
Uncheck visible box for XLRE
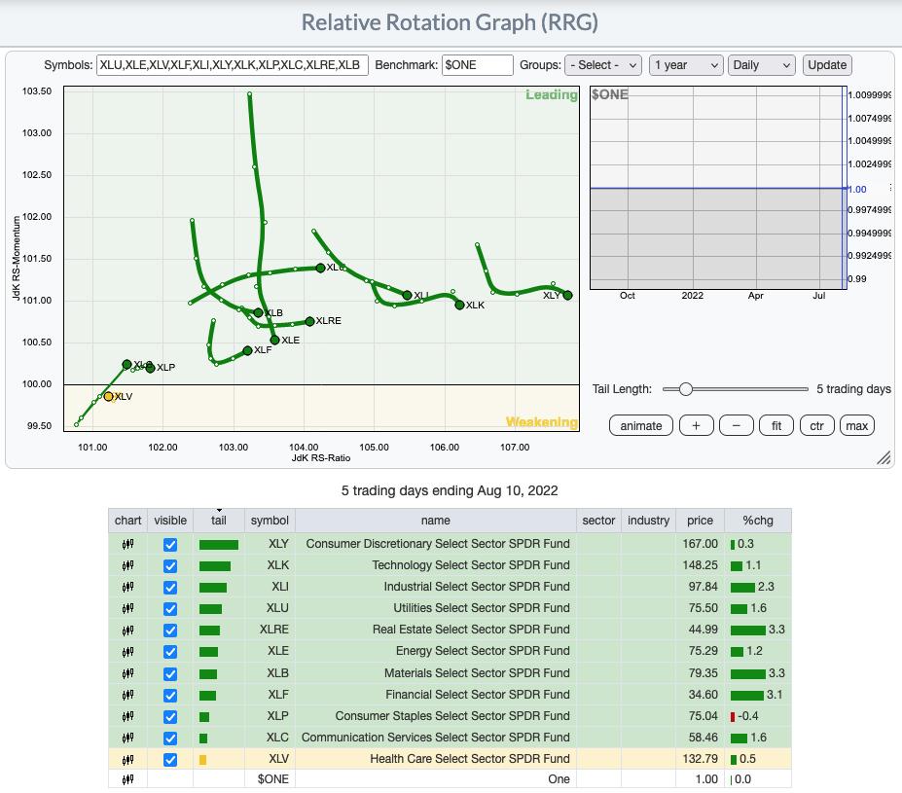click(x=170, y=631)
